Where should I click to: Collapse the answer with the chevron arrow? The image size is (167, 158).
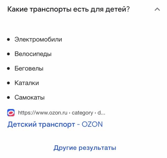157,9
